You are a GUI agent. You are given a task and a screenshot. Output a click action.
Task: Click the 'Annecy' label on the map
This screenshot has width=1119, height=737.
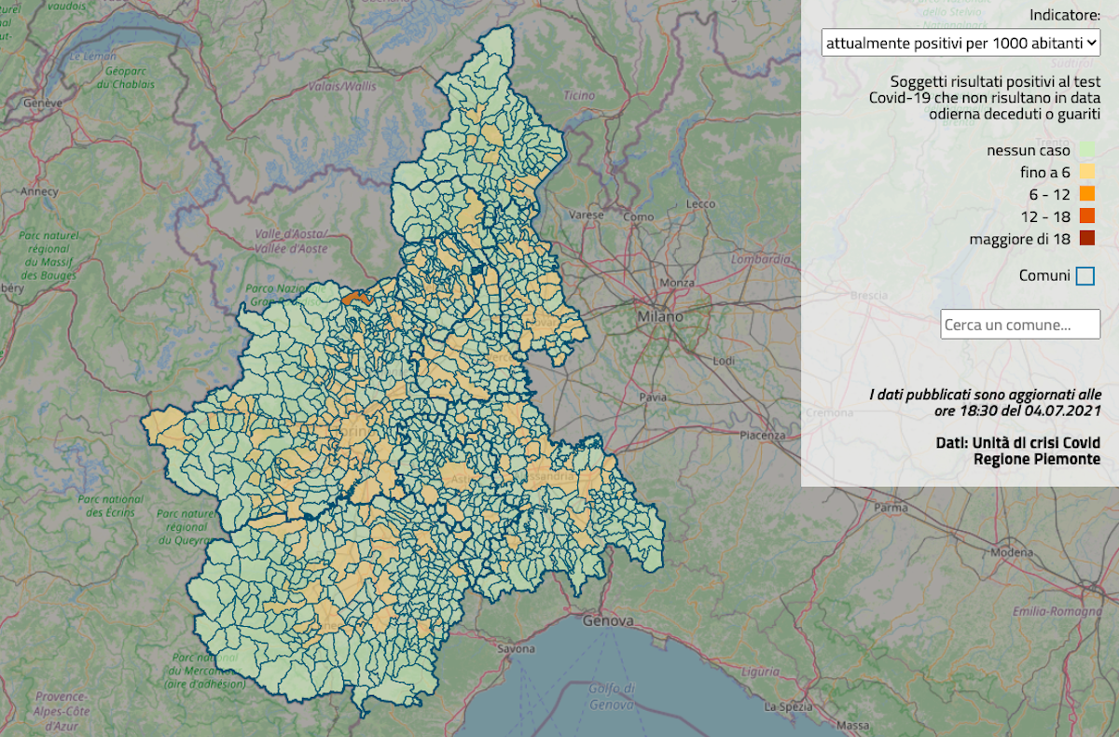(39, 191)
